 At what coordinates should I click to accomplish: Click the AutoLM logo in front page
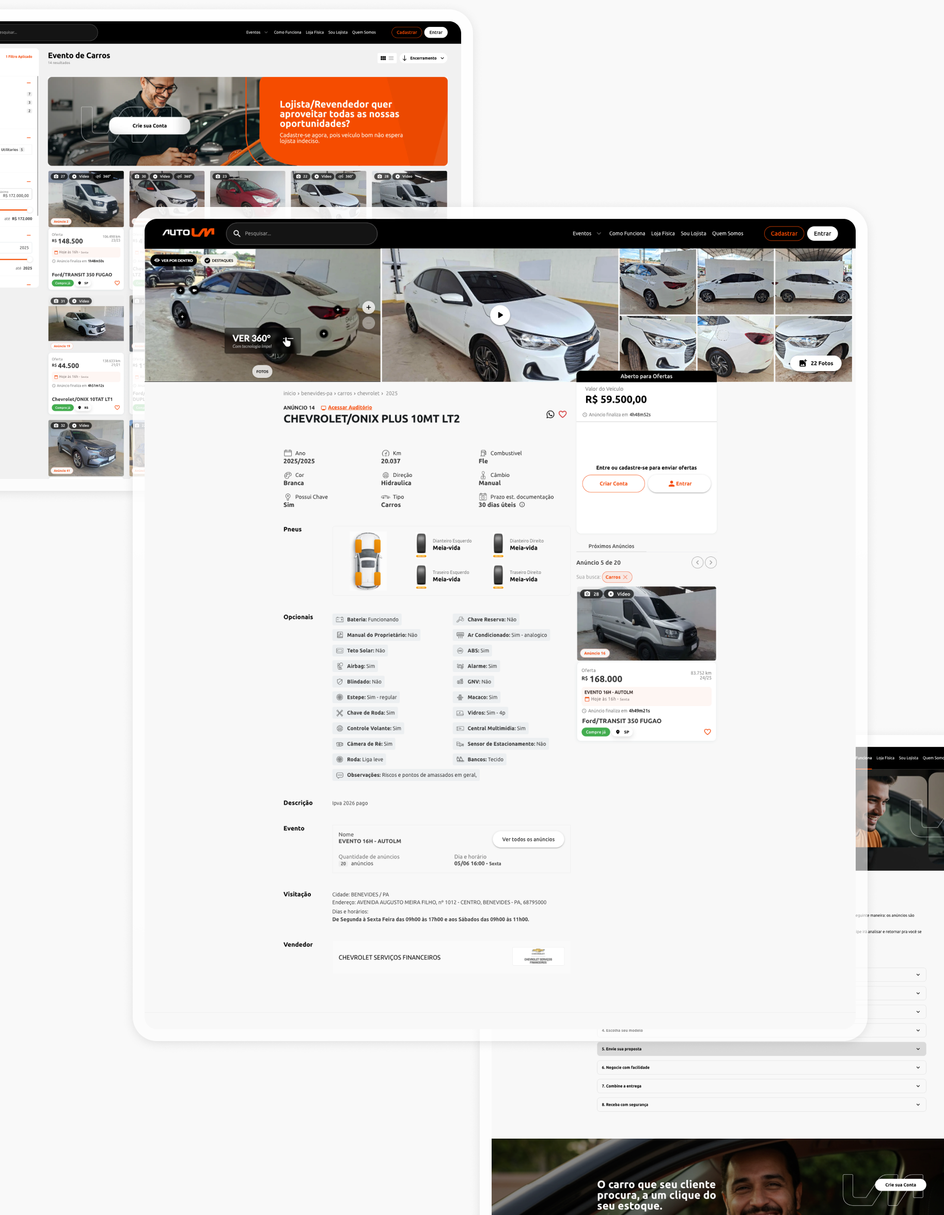188,233
